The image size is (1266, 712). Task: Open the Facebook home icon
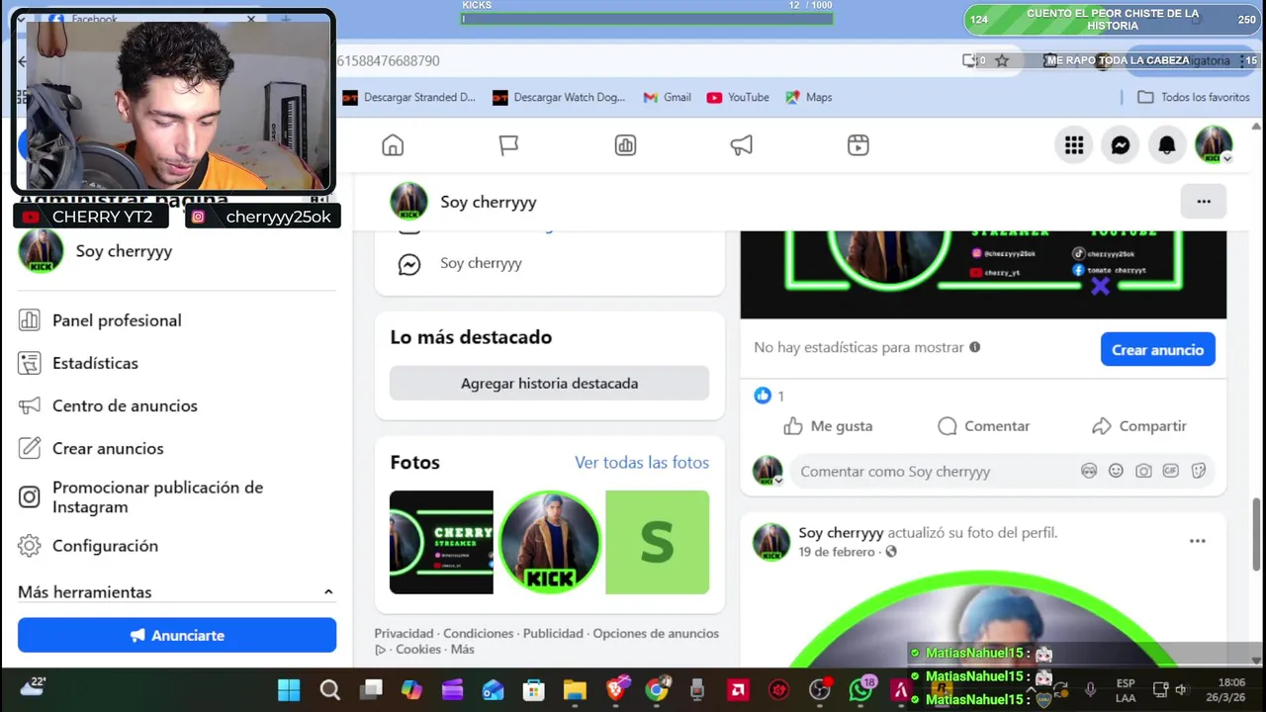click(393, 145)
